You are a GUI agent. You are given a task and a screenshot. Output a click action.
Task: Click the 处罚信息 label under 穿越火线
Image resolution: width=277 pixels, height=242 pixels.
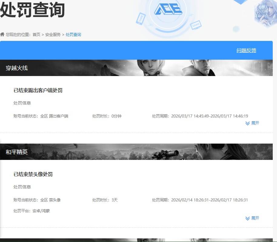(22, 103)
